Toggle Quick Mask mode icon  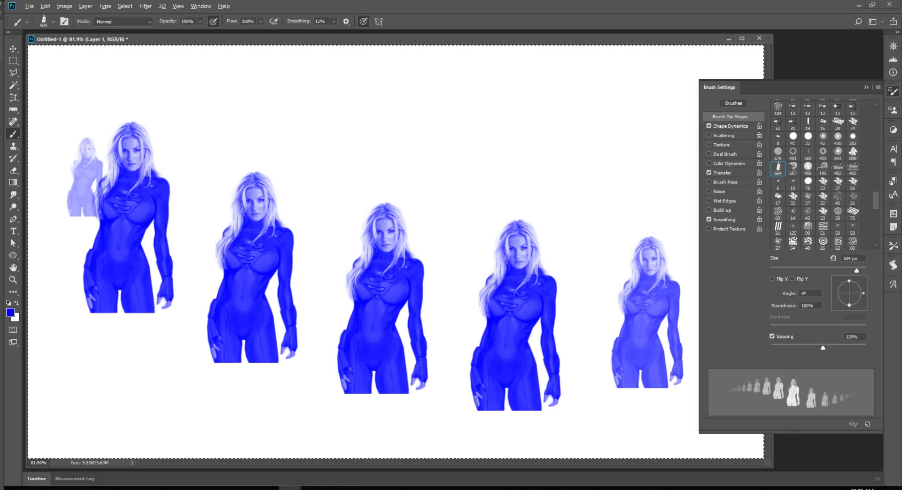coord(13,330)
